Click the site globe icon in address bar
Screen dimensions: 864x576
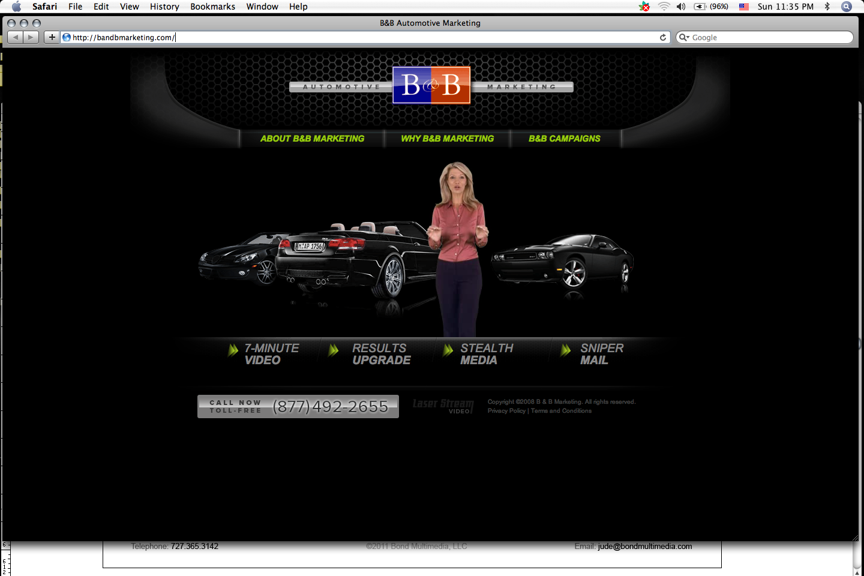67,37
